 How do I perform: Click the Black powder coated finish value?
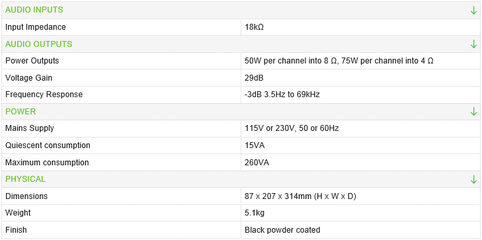tap(282, 229)
